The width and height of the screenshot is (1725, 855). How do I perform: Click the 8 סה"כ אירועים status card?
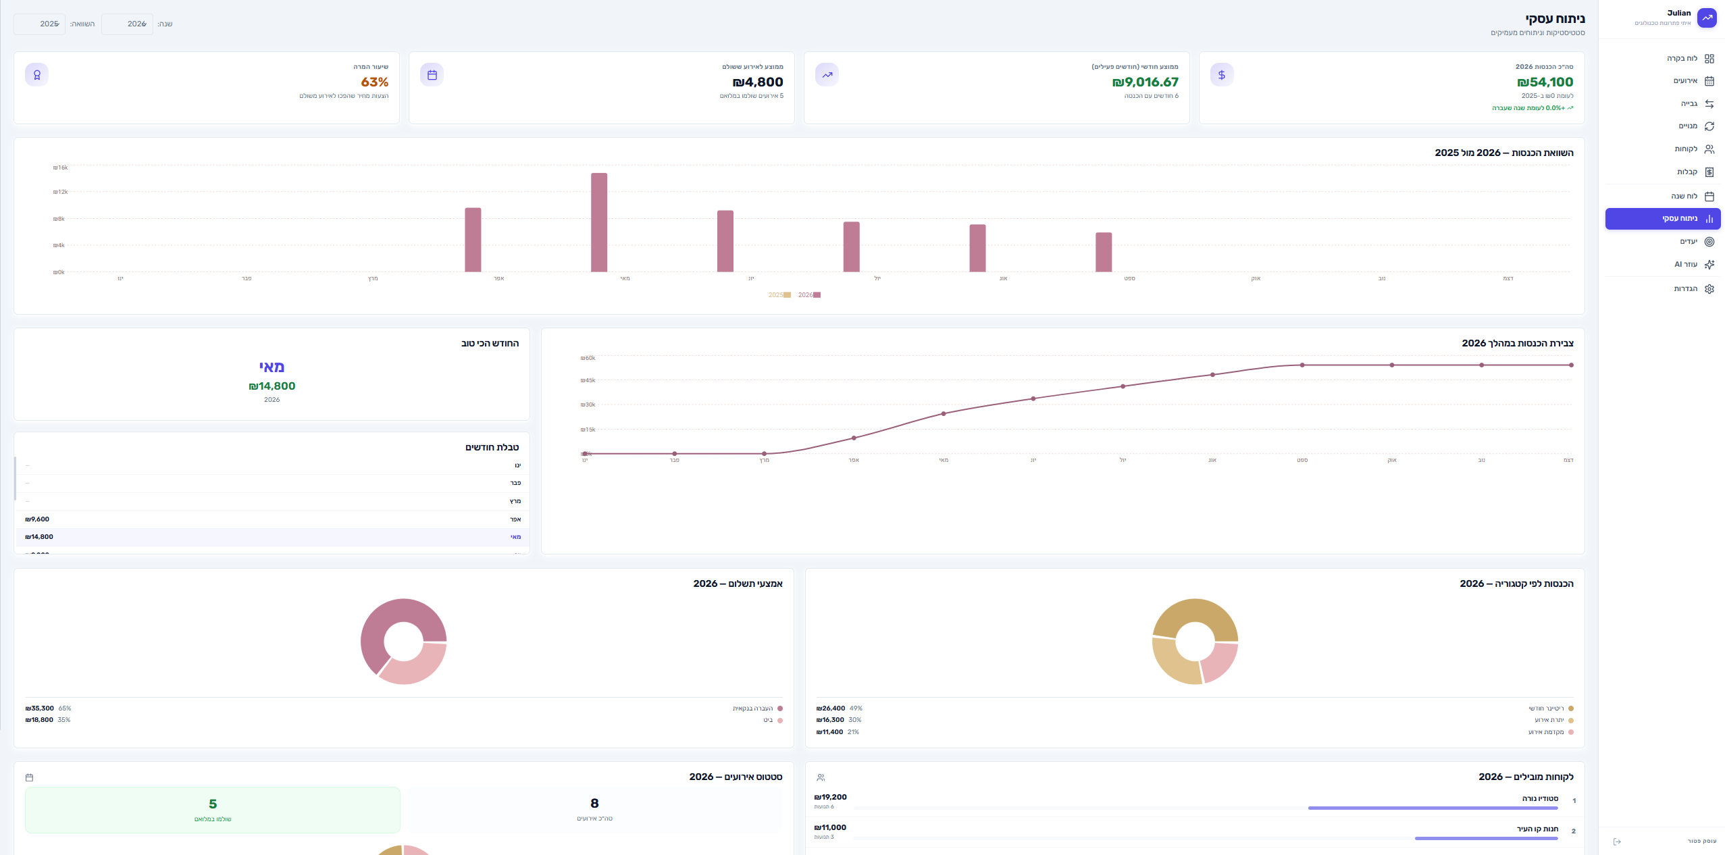point(594,810)
